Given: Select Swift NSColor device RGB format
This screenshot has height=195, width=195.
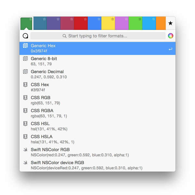Looking at the screenshot, I should (97, 165).
